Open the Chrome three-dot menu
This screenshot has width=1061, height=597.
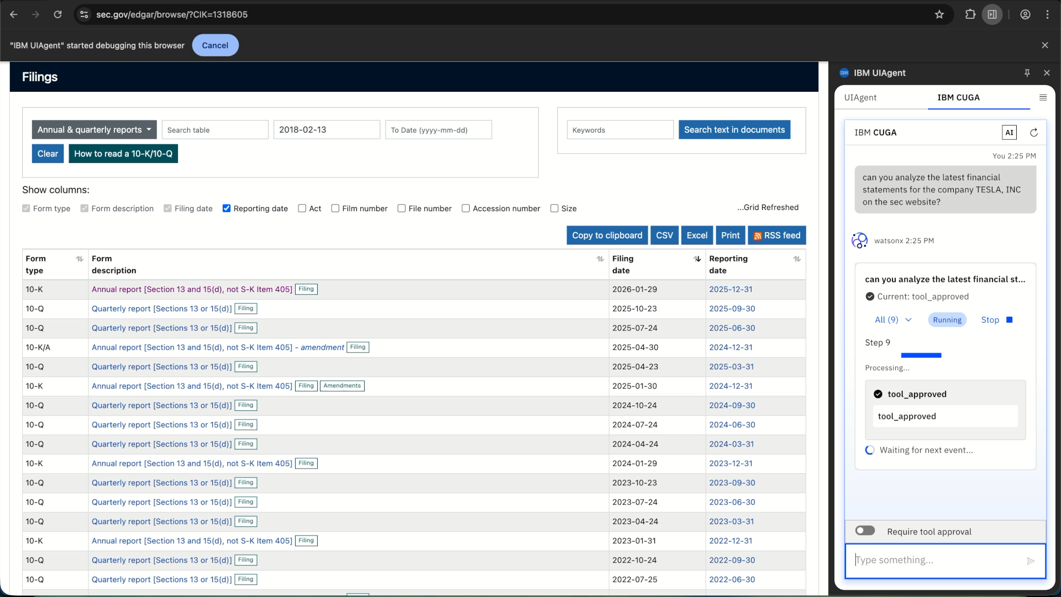(1048, 14)
